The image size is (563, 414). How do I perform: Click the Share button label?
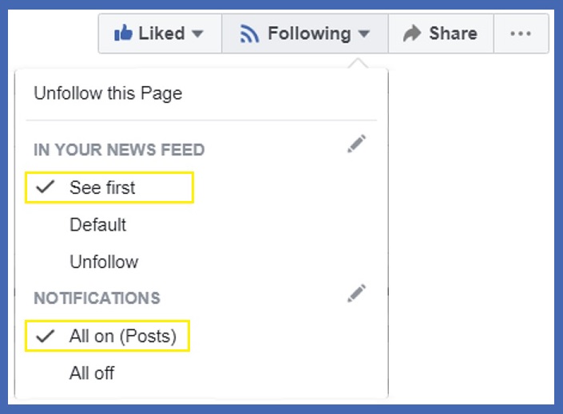(453, 34)
